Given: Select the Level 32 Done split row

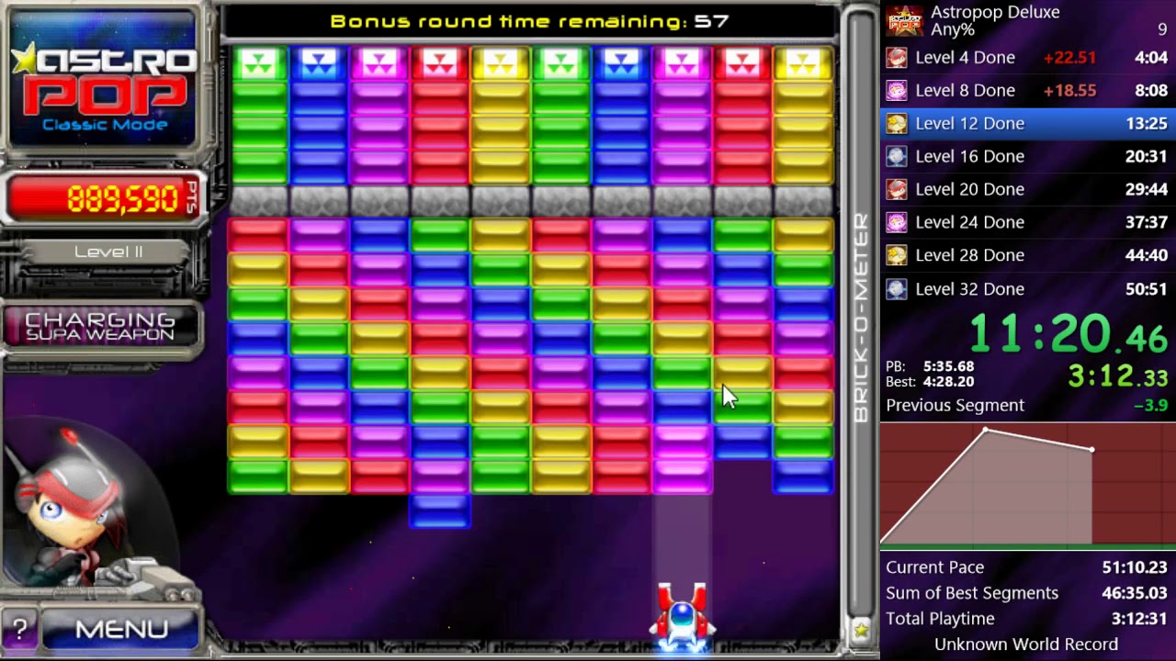Looking at the screenshot, I should pos(1028,288).
